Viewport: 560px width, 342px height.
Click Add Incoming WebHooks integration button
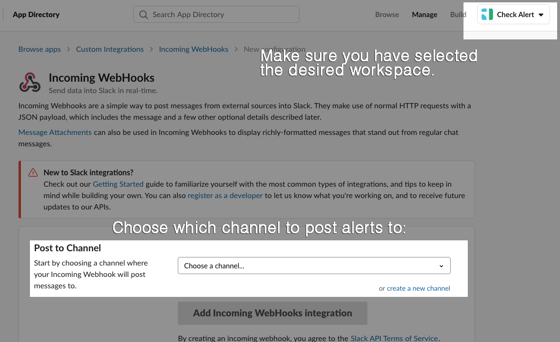(x=272, y=313)
